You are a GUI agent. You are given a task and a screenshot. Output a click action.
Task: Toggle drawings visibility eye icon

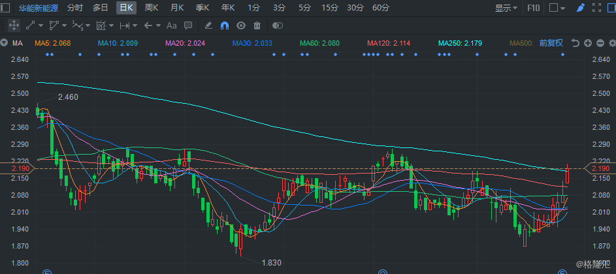[x=240, y=25]
